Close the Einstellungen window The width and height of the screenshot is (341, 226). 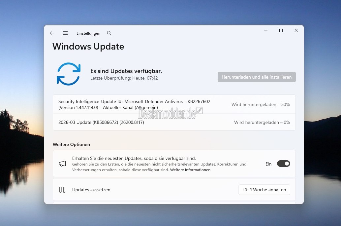pyautogui.click(x=296, y=30)
